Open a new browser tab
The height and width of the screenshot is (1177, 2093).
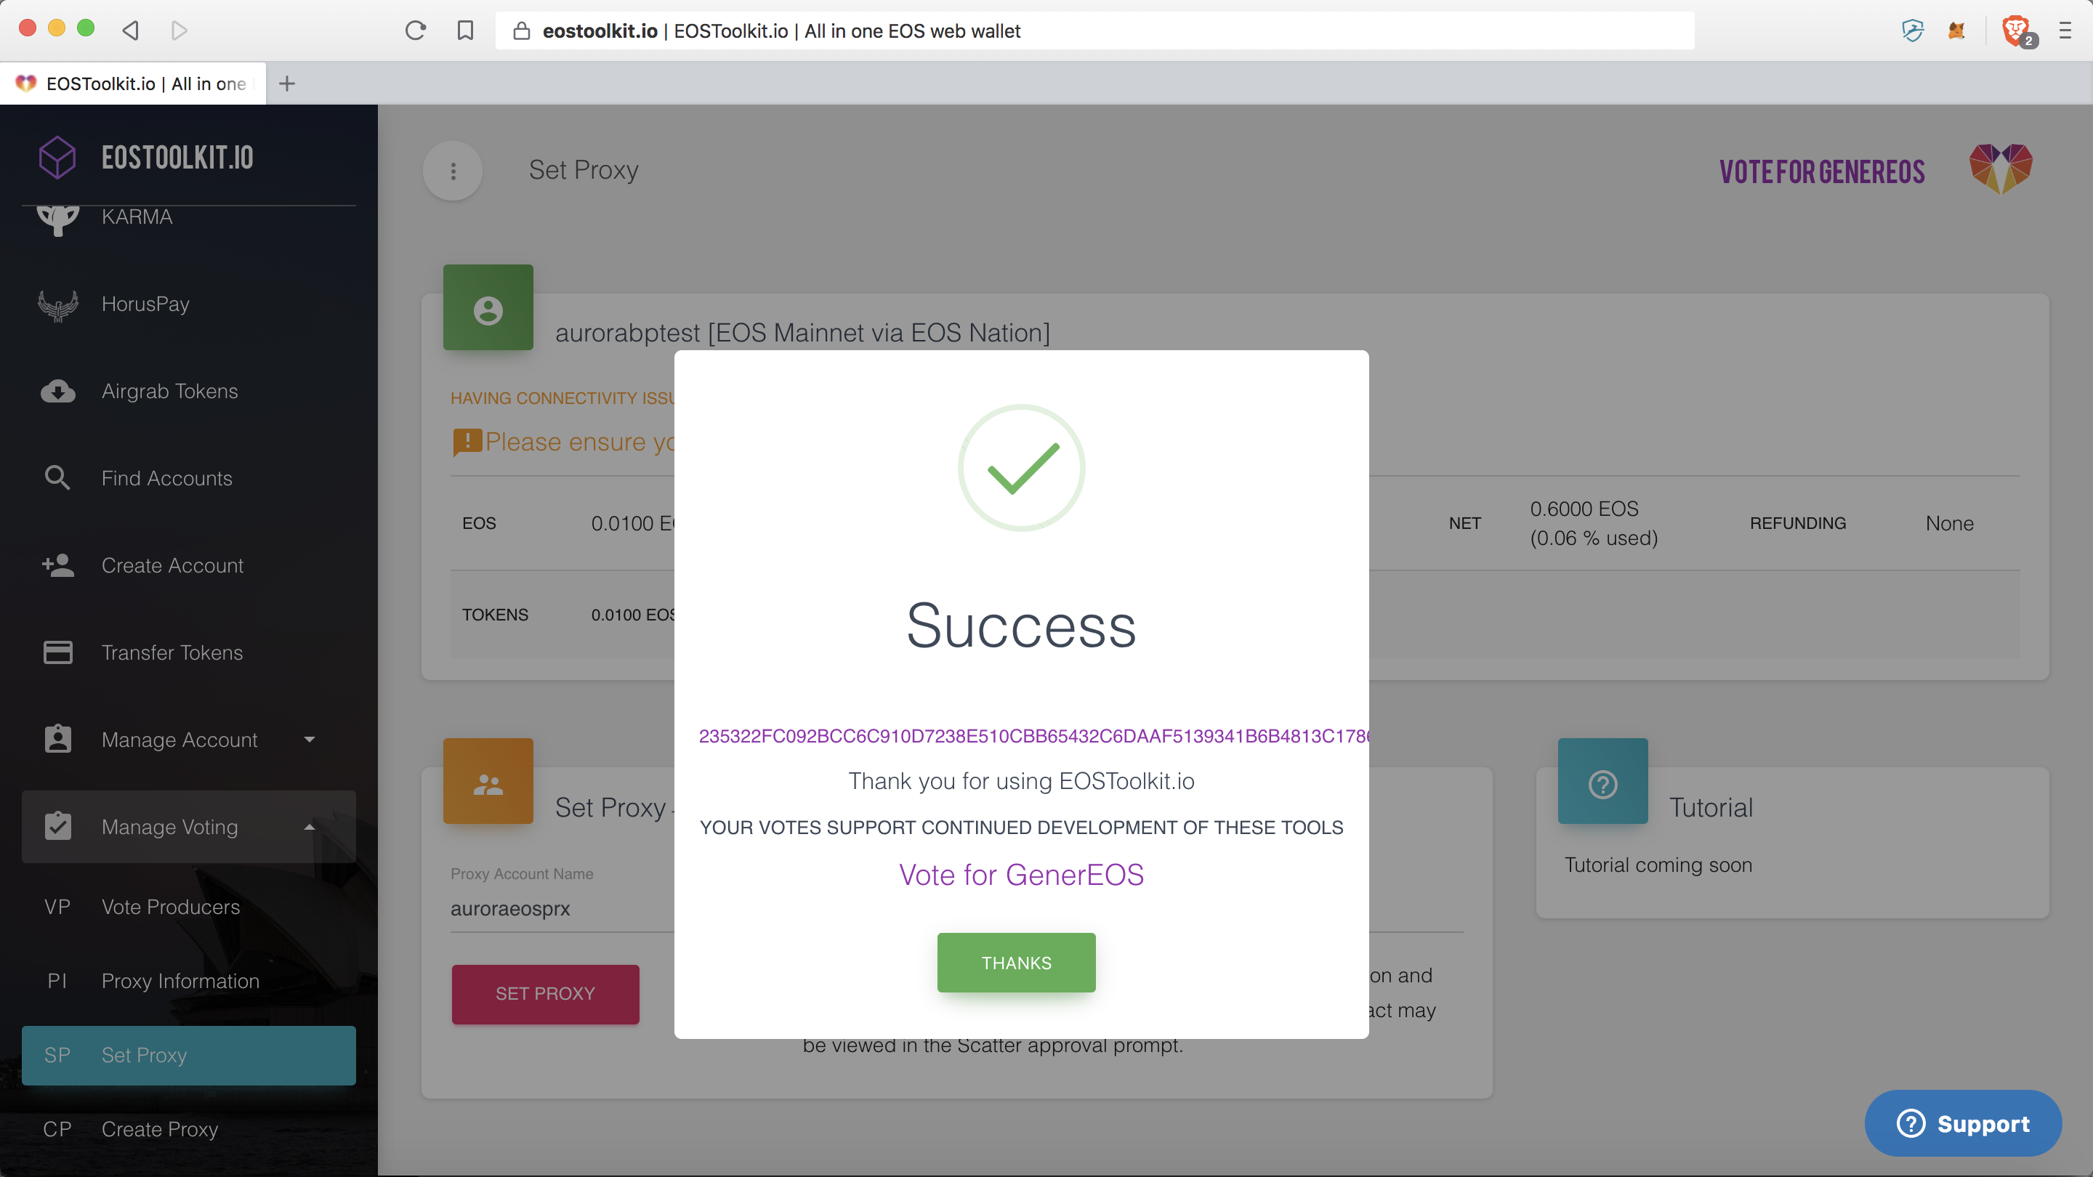[x=287, y=83]
